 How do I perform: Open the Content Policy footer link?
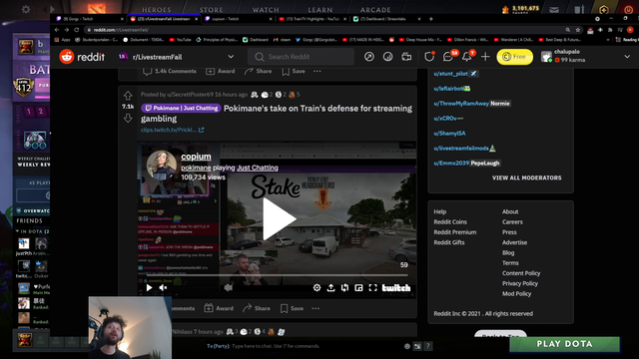tap(521, 273)
